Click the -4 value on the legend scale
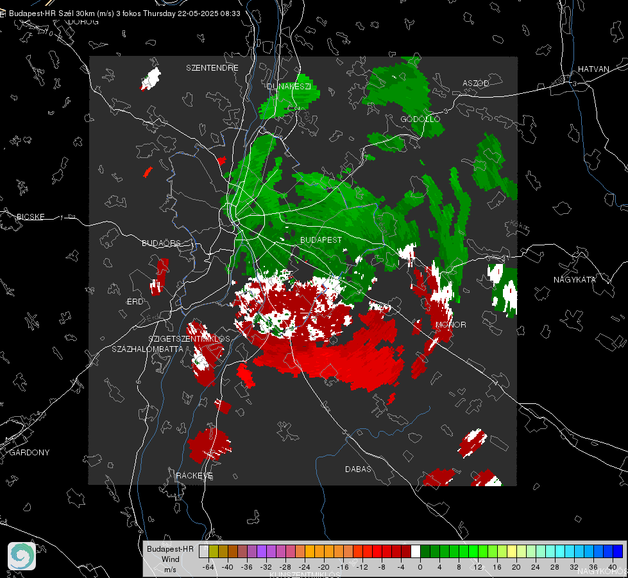 pos(400,567)
